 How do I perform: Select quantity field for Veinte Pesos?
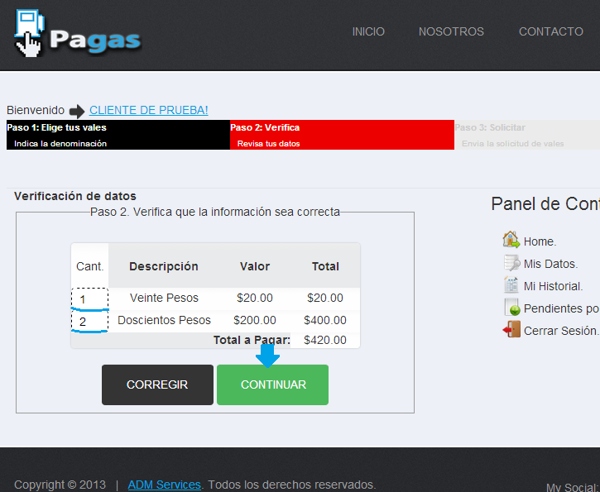click(x=89, y=299)
